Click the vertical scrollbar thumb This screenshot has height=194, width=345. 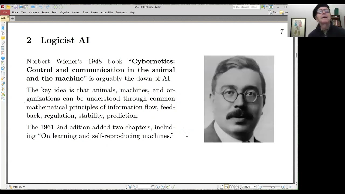[x=296, y=55]
